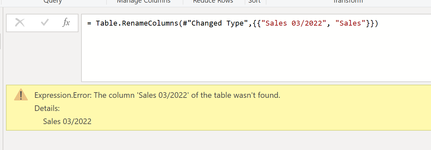431x150 pixels.
Task: Click the Transform ribbon group label
Action: (348, 1)
